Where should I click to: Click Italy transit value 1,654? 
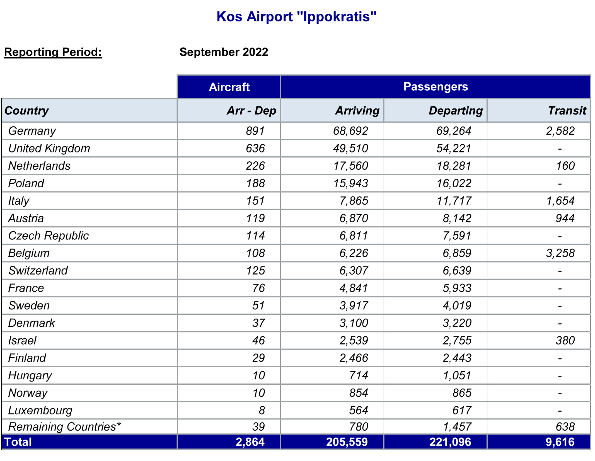point(560,201)
